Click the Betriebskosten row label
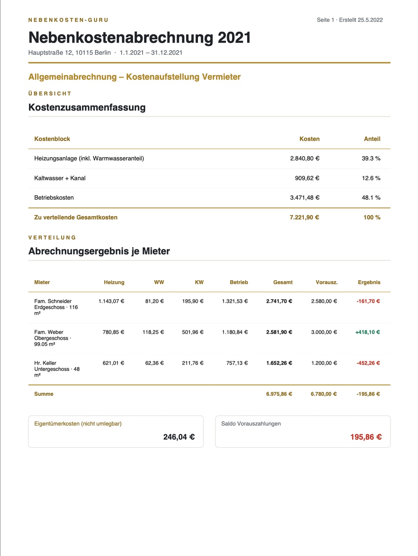The width and height of the screenshot is (418, 556). pos(54,198)
